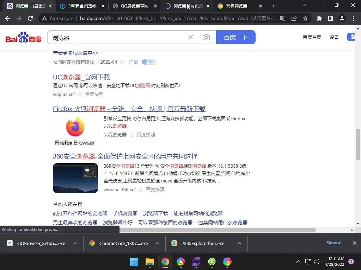Open image search camera icon

[x=206, y=37]
